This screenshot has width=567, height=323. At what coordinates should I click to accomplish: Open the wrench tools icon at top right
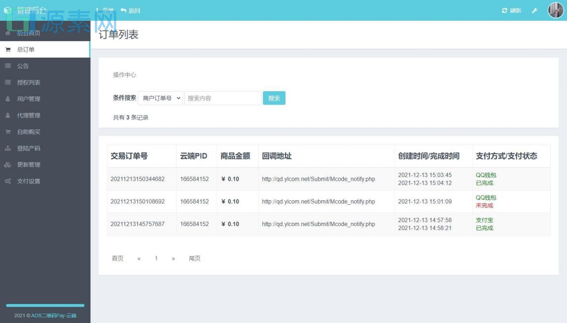tap(535, 10)
